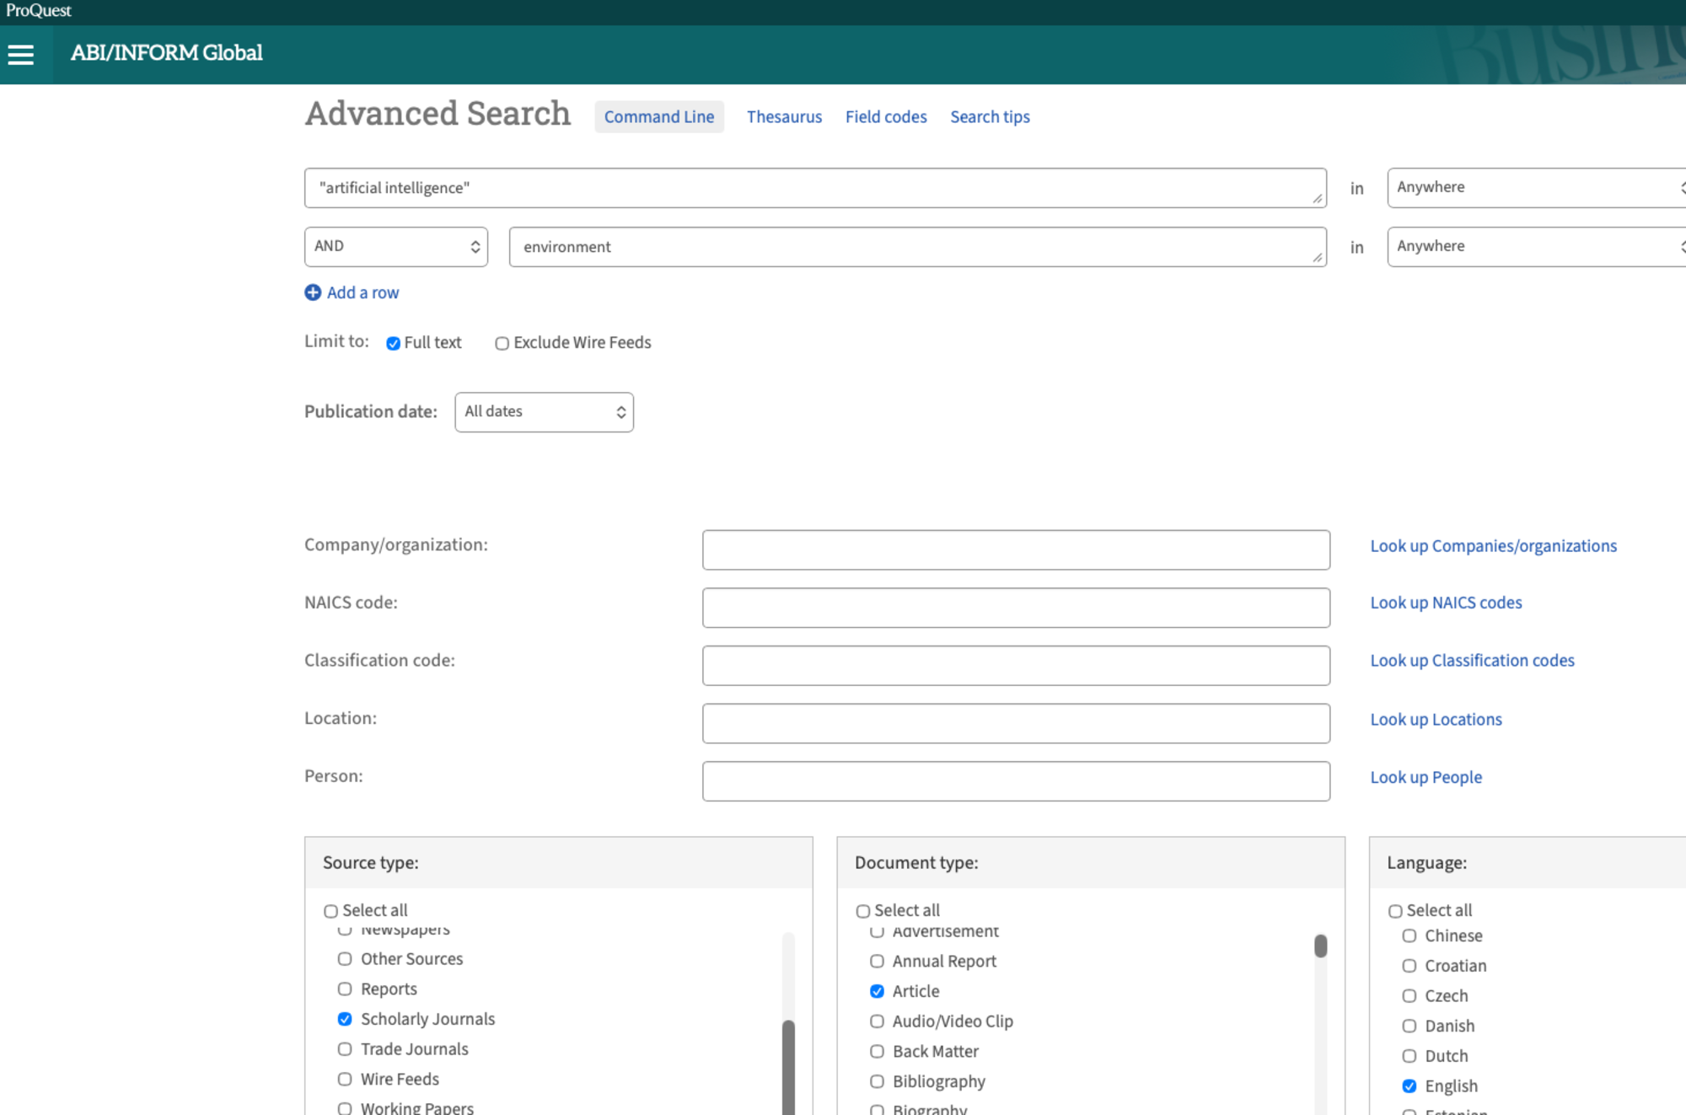Check the Trade Journals source type

pyautogui.click(x=345, y=1048)
